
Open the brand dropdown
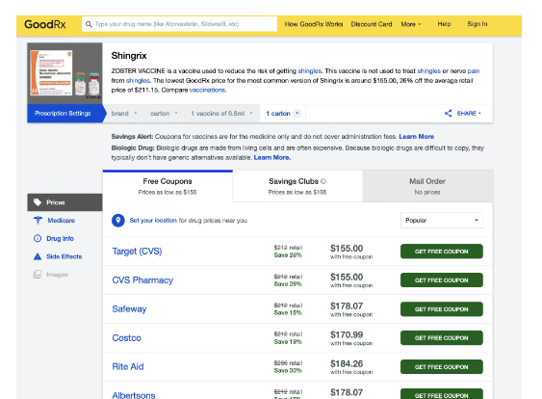click(124, 114)
